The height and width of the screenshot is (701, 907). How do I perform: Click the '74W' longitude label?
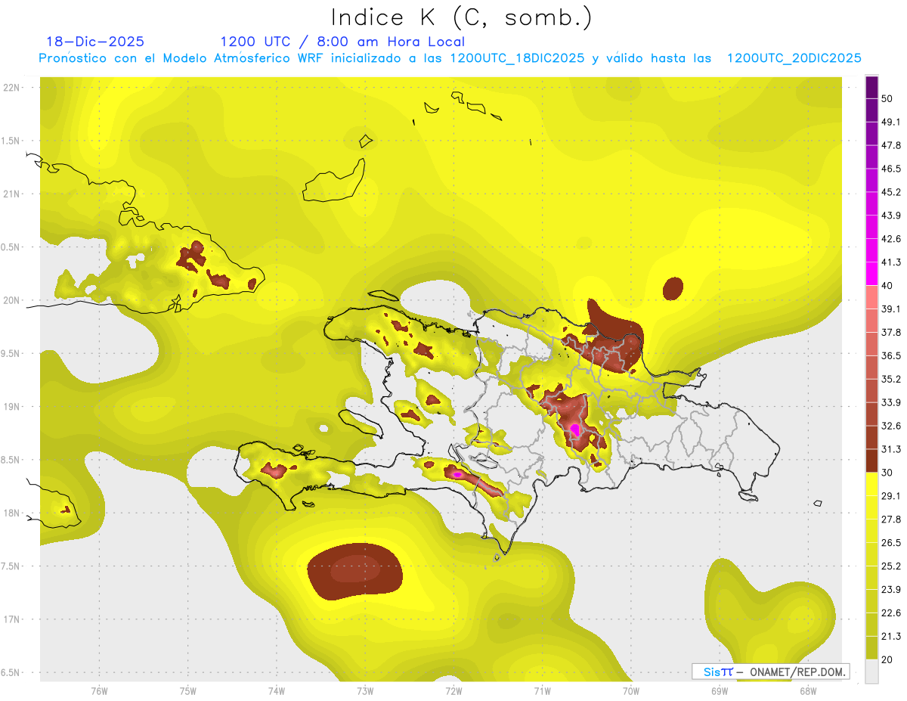click(x=276, y=690)
